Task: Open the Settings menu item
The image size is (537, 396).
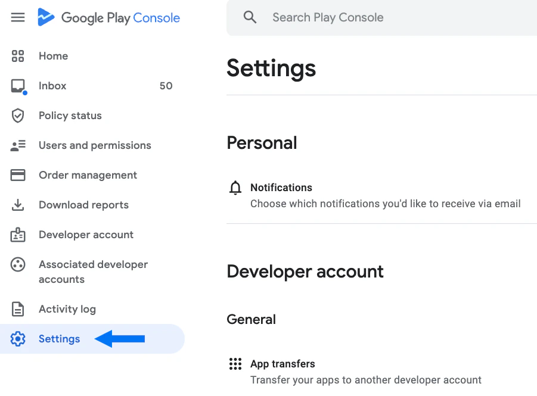Action: pos(59,339)
